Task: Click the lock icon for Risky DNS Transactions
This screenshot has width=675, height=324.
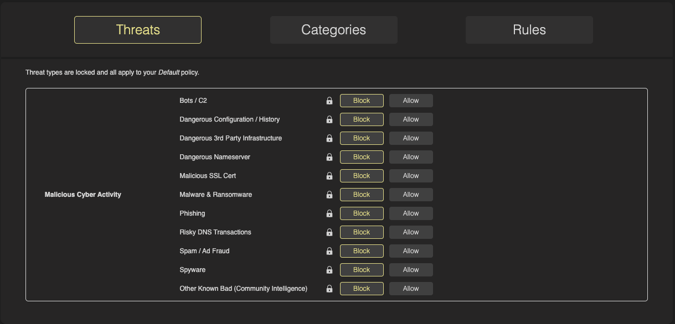Action: point(329,232)
